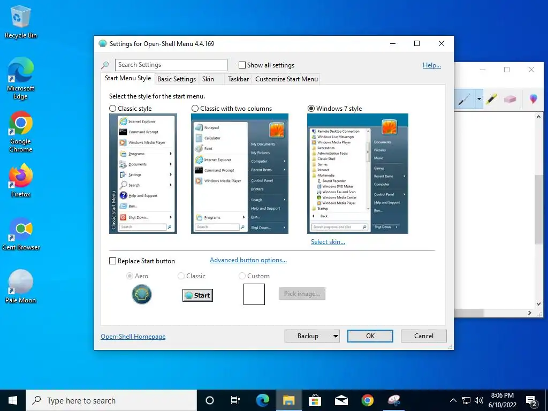This screenshot has height=411, width=548.
Task: Click the scroll down arrow in the background window
Action: [x=538, y=304]
